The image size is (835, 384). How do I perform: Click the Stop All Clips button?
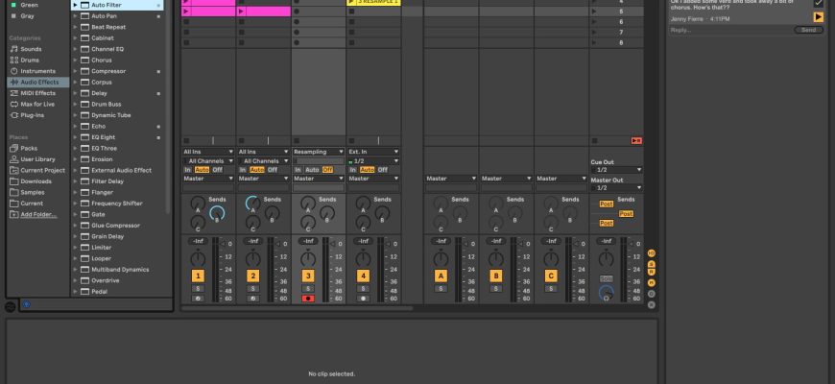click(x=636, y=141)
